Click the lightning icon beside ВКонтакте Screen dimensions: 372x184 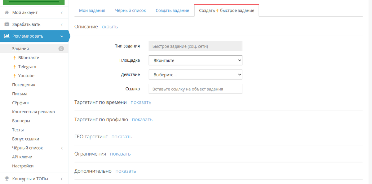pos(15,58)
